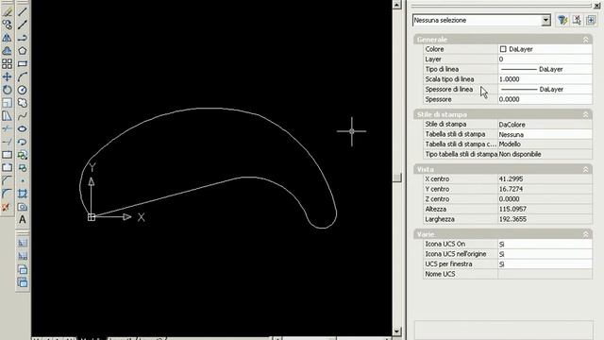This screenshot has width=604, height=340.
Task: Click the X centro value 41.2995
Action: pos(545,179)
